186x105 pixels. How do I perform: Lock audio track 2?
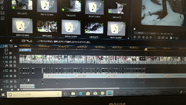15,76
